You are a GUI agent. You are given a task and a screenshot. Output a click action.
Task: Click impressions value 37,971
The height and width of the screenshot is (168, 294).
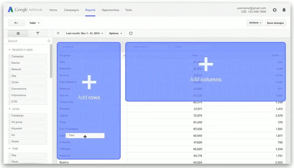coord(198,109)
